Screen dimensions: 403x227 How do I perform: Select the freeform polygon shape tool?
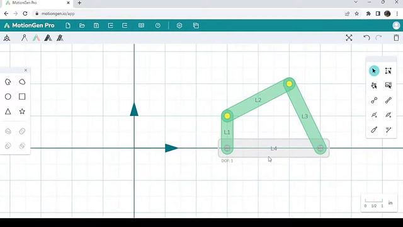(x=8, y=82)
